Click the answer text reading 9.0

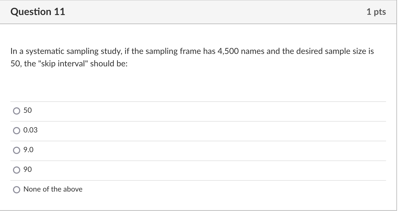(x=28, y=150)
